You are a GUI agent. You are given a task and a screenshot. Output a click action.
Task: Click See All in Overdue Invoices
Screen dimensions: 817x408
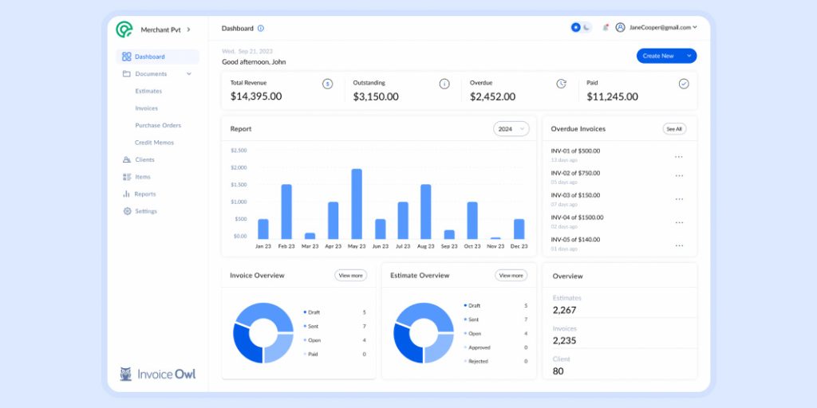click(674, 129)
